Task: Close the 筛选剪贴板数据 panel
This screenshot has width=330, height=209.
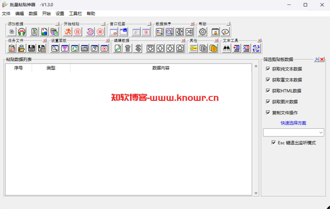Action: pyautogui.click(x=322, y=60)
